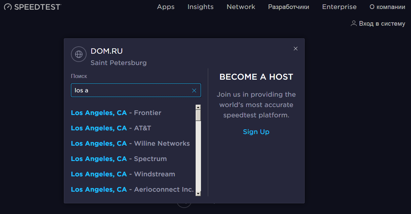Click the Saint Petersburg location text
This screenshot has height=214, width=411.
pyautogui.click(x=119, y=63)
